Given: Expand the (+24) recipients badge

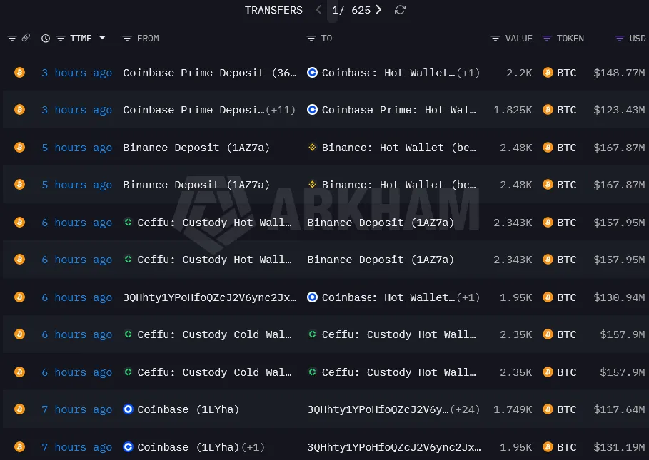Looking at the screenshot, I should point(467,409).
